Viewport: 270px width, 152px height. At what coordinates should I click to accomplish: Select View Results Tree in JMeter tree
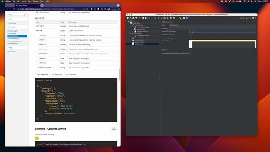139,38
